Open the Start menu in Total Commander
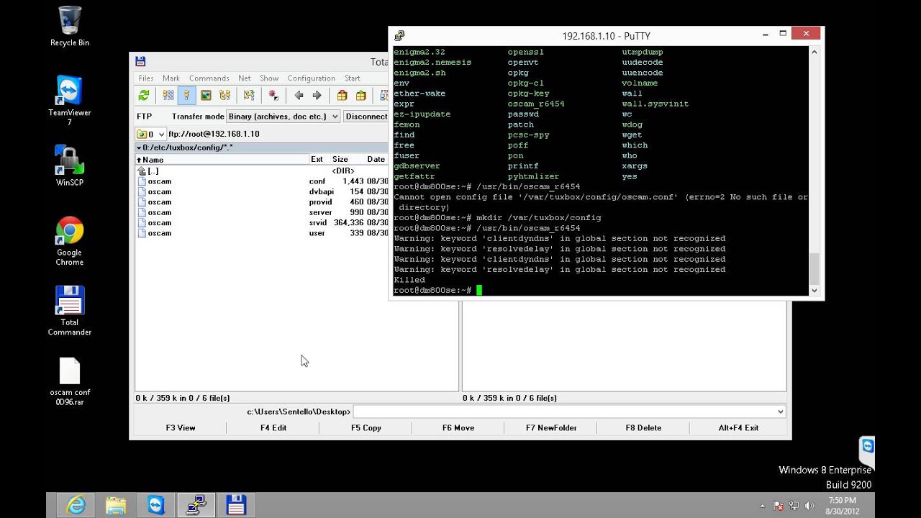This screenshot has width=921, height=518. (353, 78)
